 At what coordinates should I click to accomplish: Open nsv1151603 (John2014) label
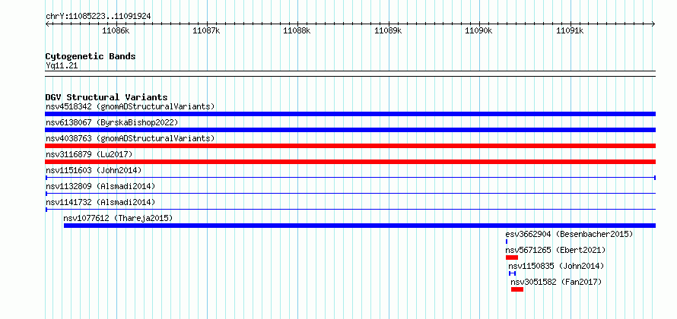click(x=94, y=170)
